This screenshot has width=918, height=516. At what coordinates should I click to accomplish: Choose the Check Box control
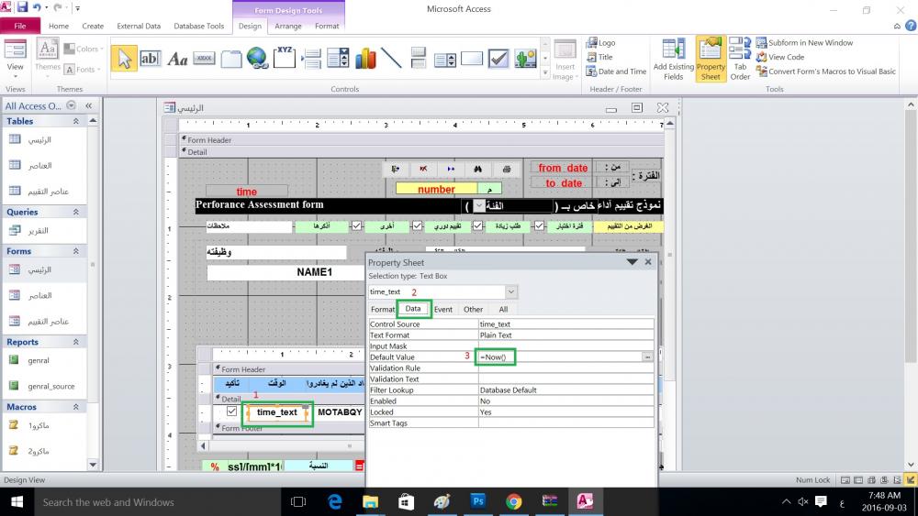point(498,59)
